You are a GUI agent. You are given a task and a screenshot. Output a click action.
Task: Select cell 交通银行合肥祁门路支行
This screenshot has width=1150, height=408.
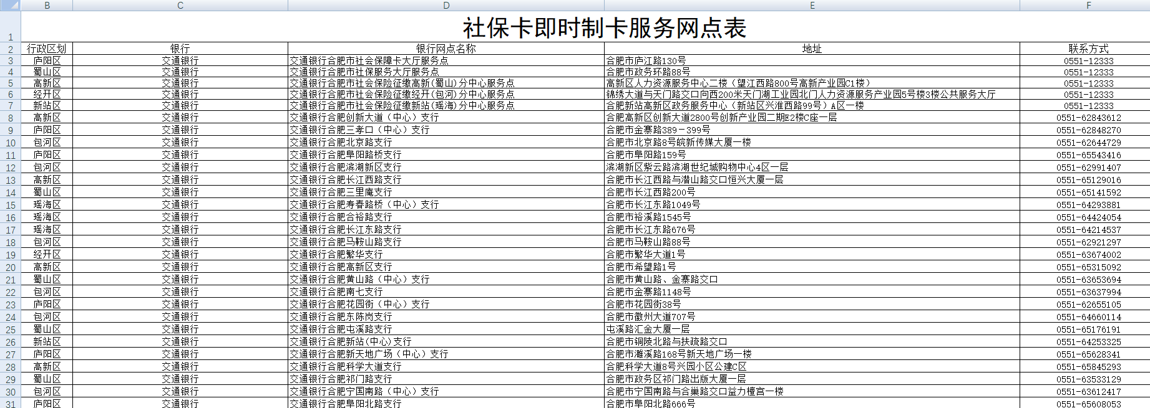[x=446, y=379]
